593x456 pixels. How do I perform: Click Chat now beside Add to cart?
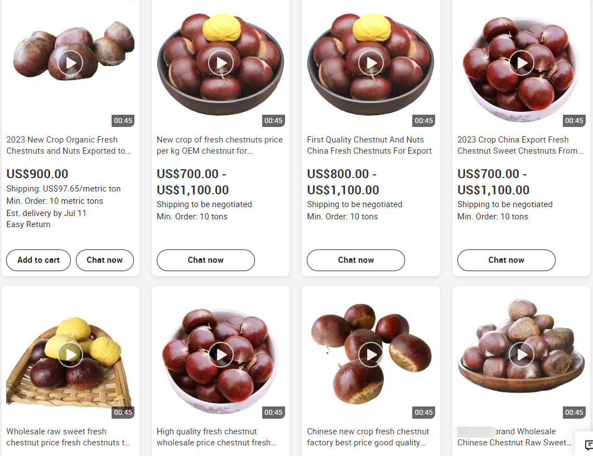tap(105, 260)
